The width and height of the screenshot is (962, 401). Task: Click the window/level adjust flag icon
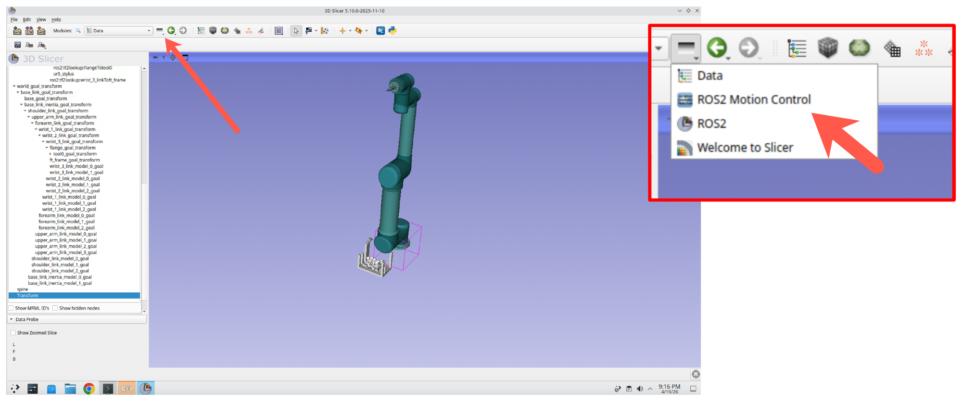(x=308, y=31)
